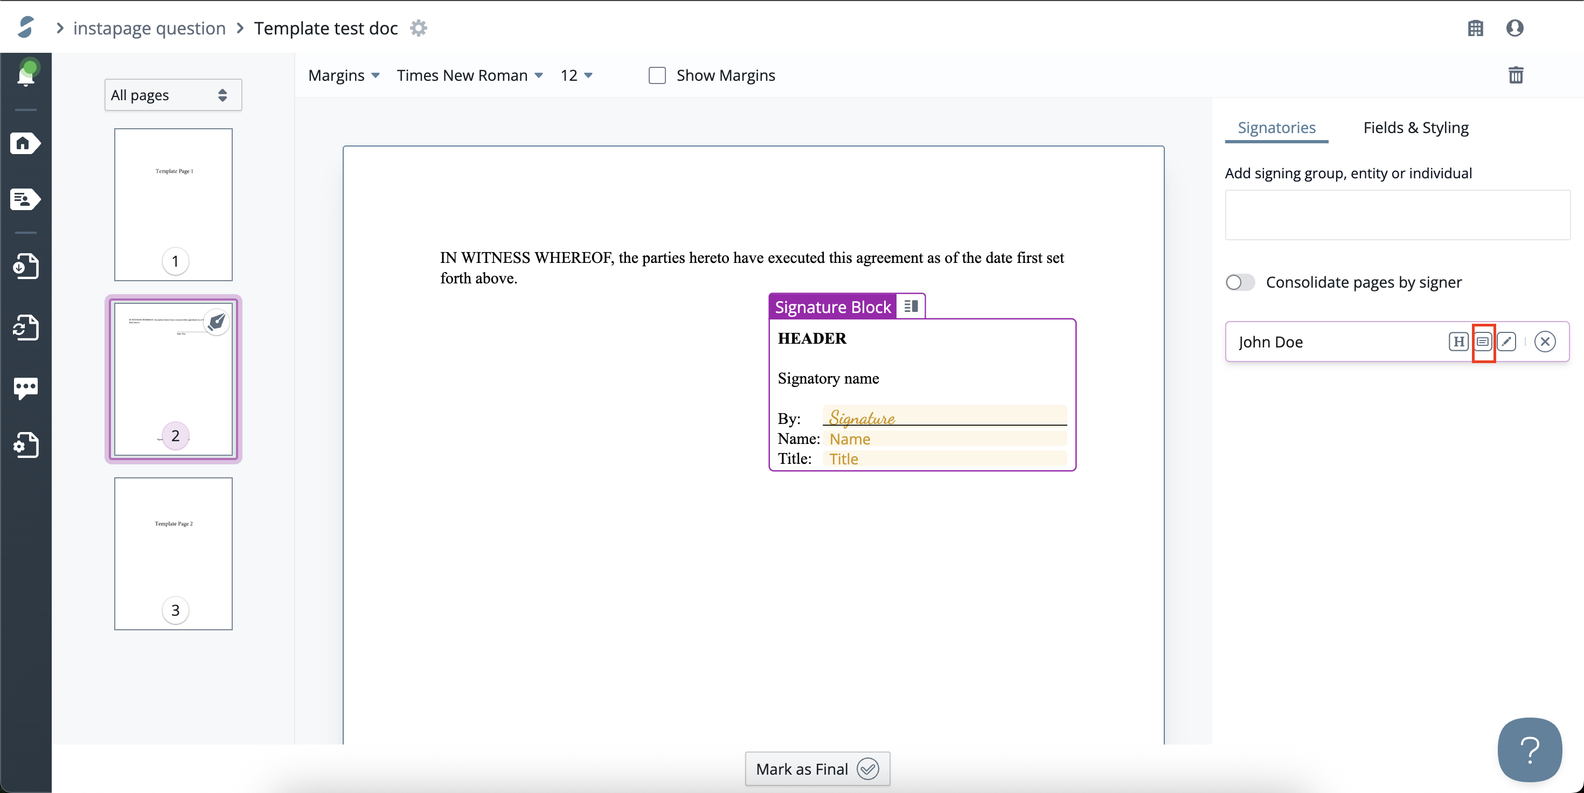
Task: Open the All pages selector
Action: click(173, 95)
